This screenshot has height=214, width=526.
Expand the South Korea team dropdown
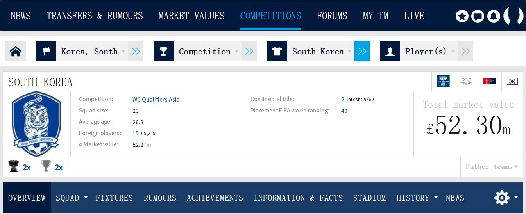350,51
